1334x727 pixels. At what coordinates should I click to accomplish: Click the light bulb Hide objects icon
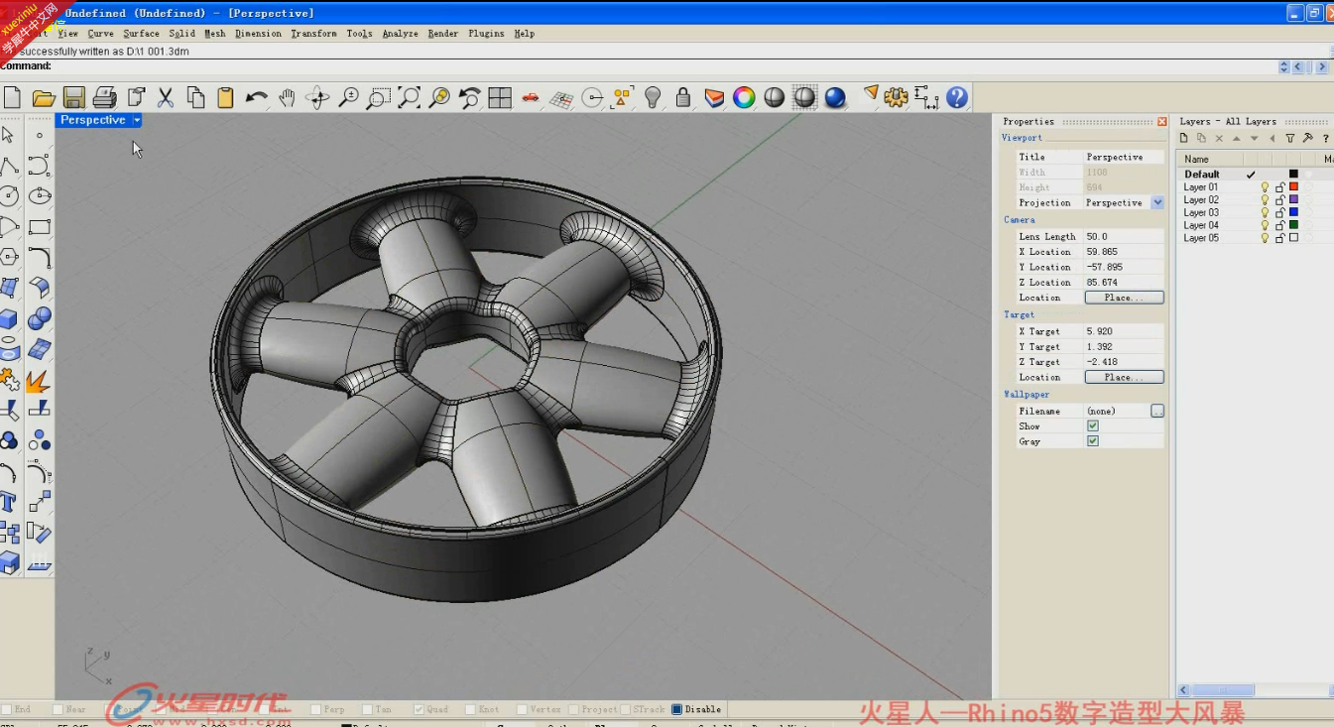pos(653,97)
